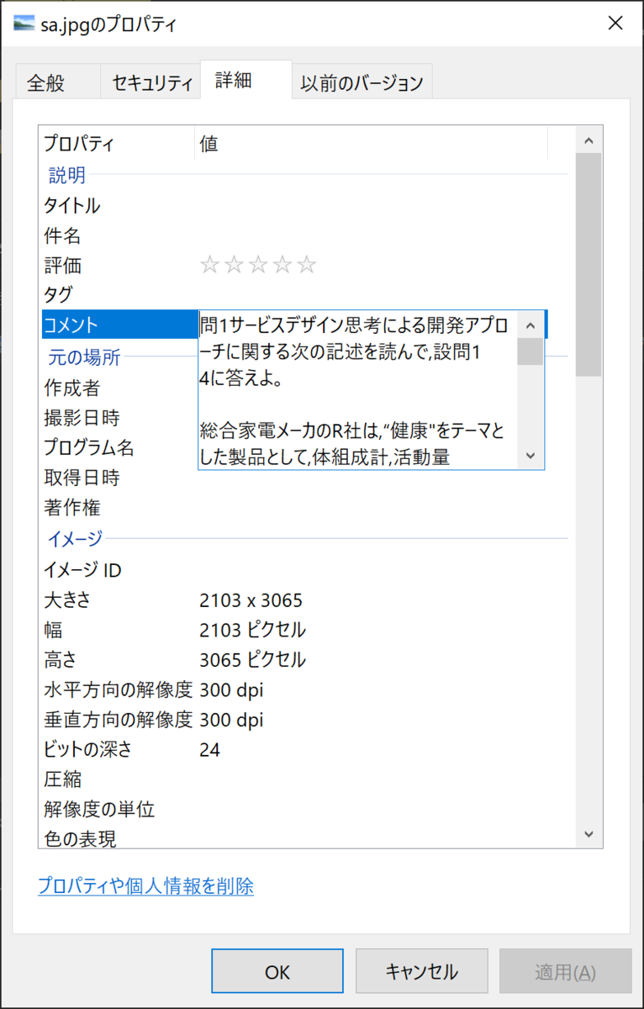
Task: Click the 2103 ピクセル value
Action: [x=253, y=630]
